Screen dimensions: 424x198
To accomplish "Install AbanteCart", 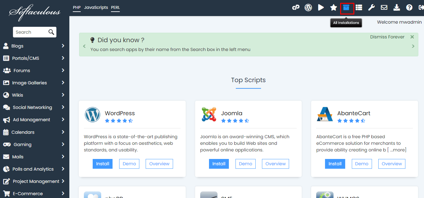I will (x=335, y=164).
